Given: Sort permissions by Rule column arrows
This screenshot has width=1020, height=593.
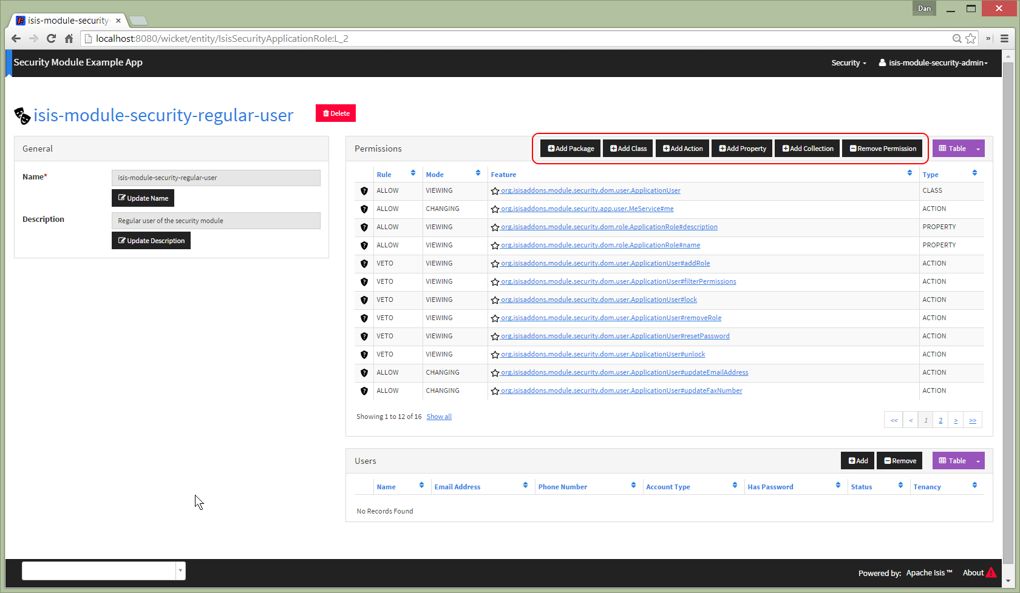Looking at the screenshot, I should point(413,173).
